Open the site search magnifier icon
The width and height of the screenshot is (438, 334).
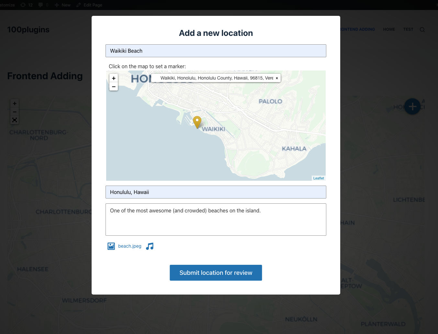tap(422, 29)
